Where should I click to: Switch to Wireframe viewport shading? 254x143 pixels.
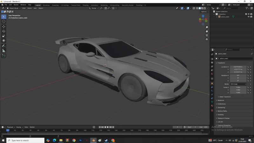click(x=197, y=8)
